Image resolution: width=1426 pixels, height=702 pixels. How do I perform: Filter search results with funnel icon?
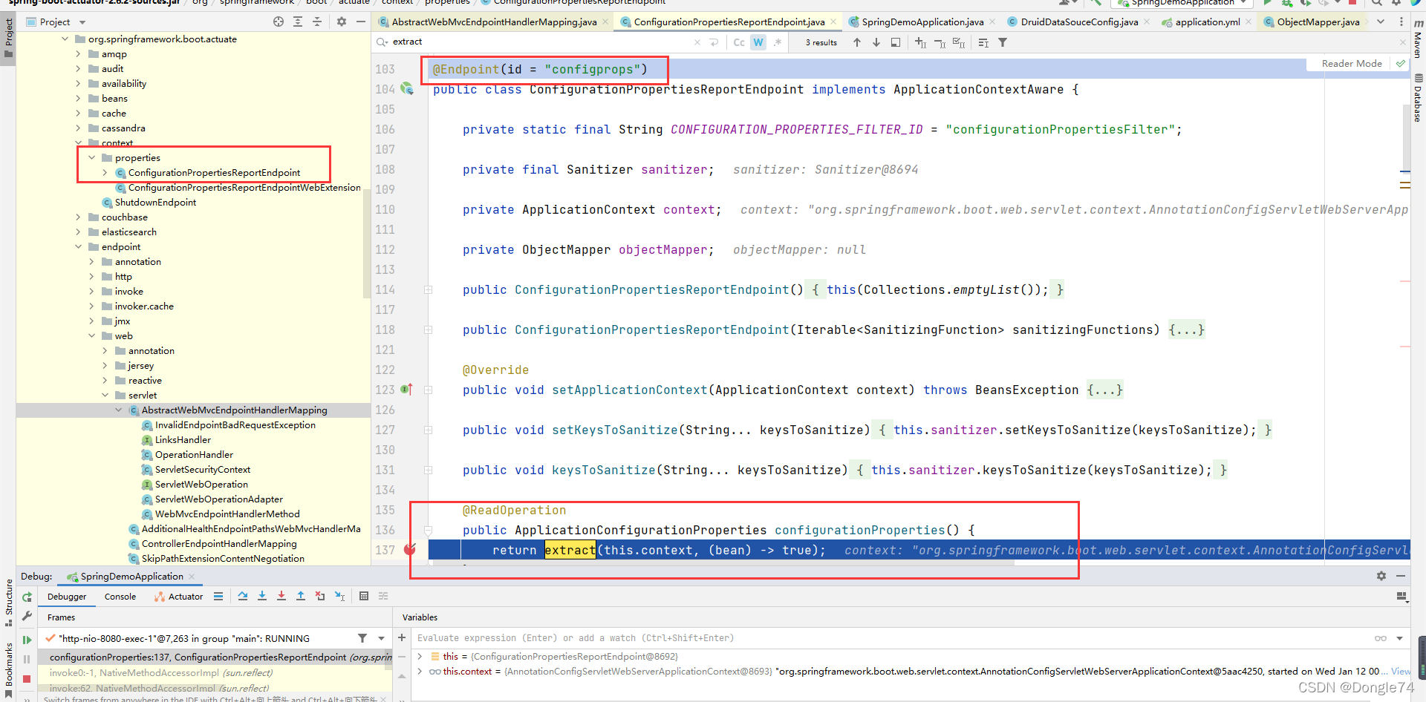[x=1003, y=42]
